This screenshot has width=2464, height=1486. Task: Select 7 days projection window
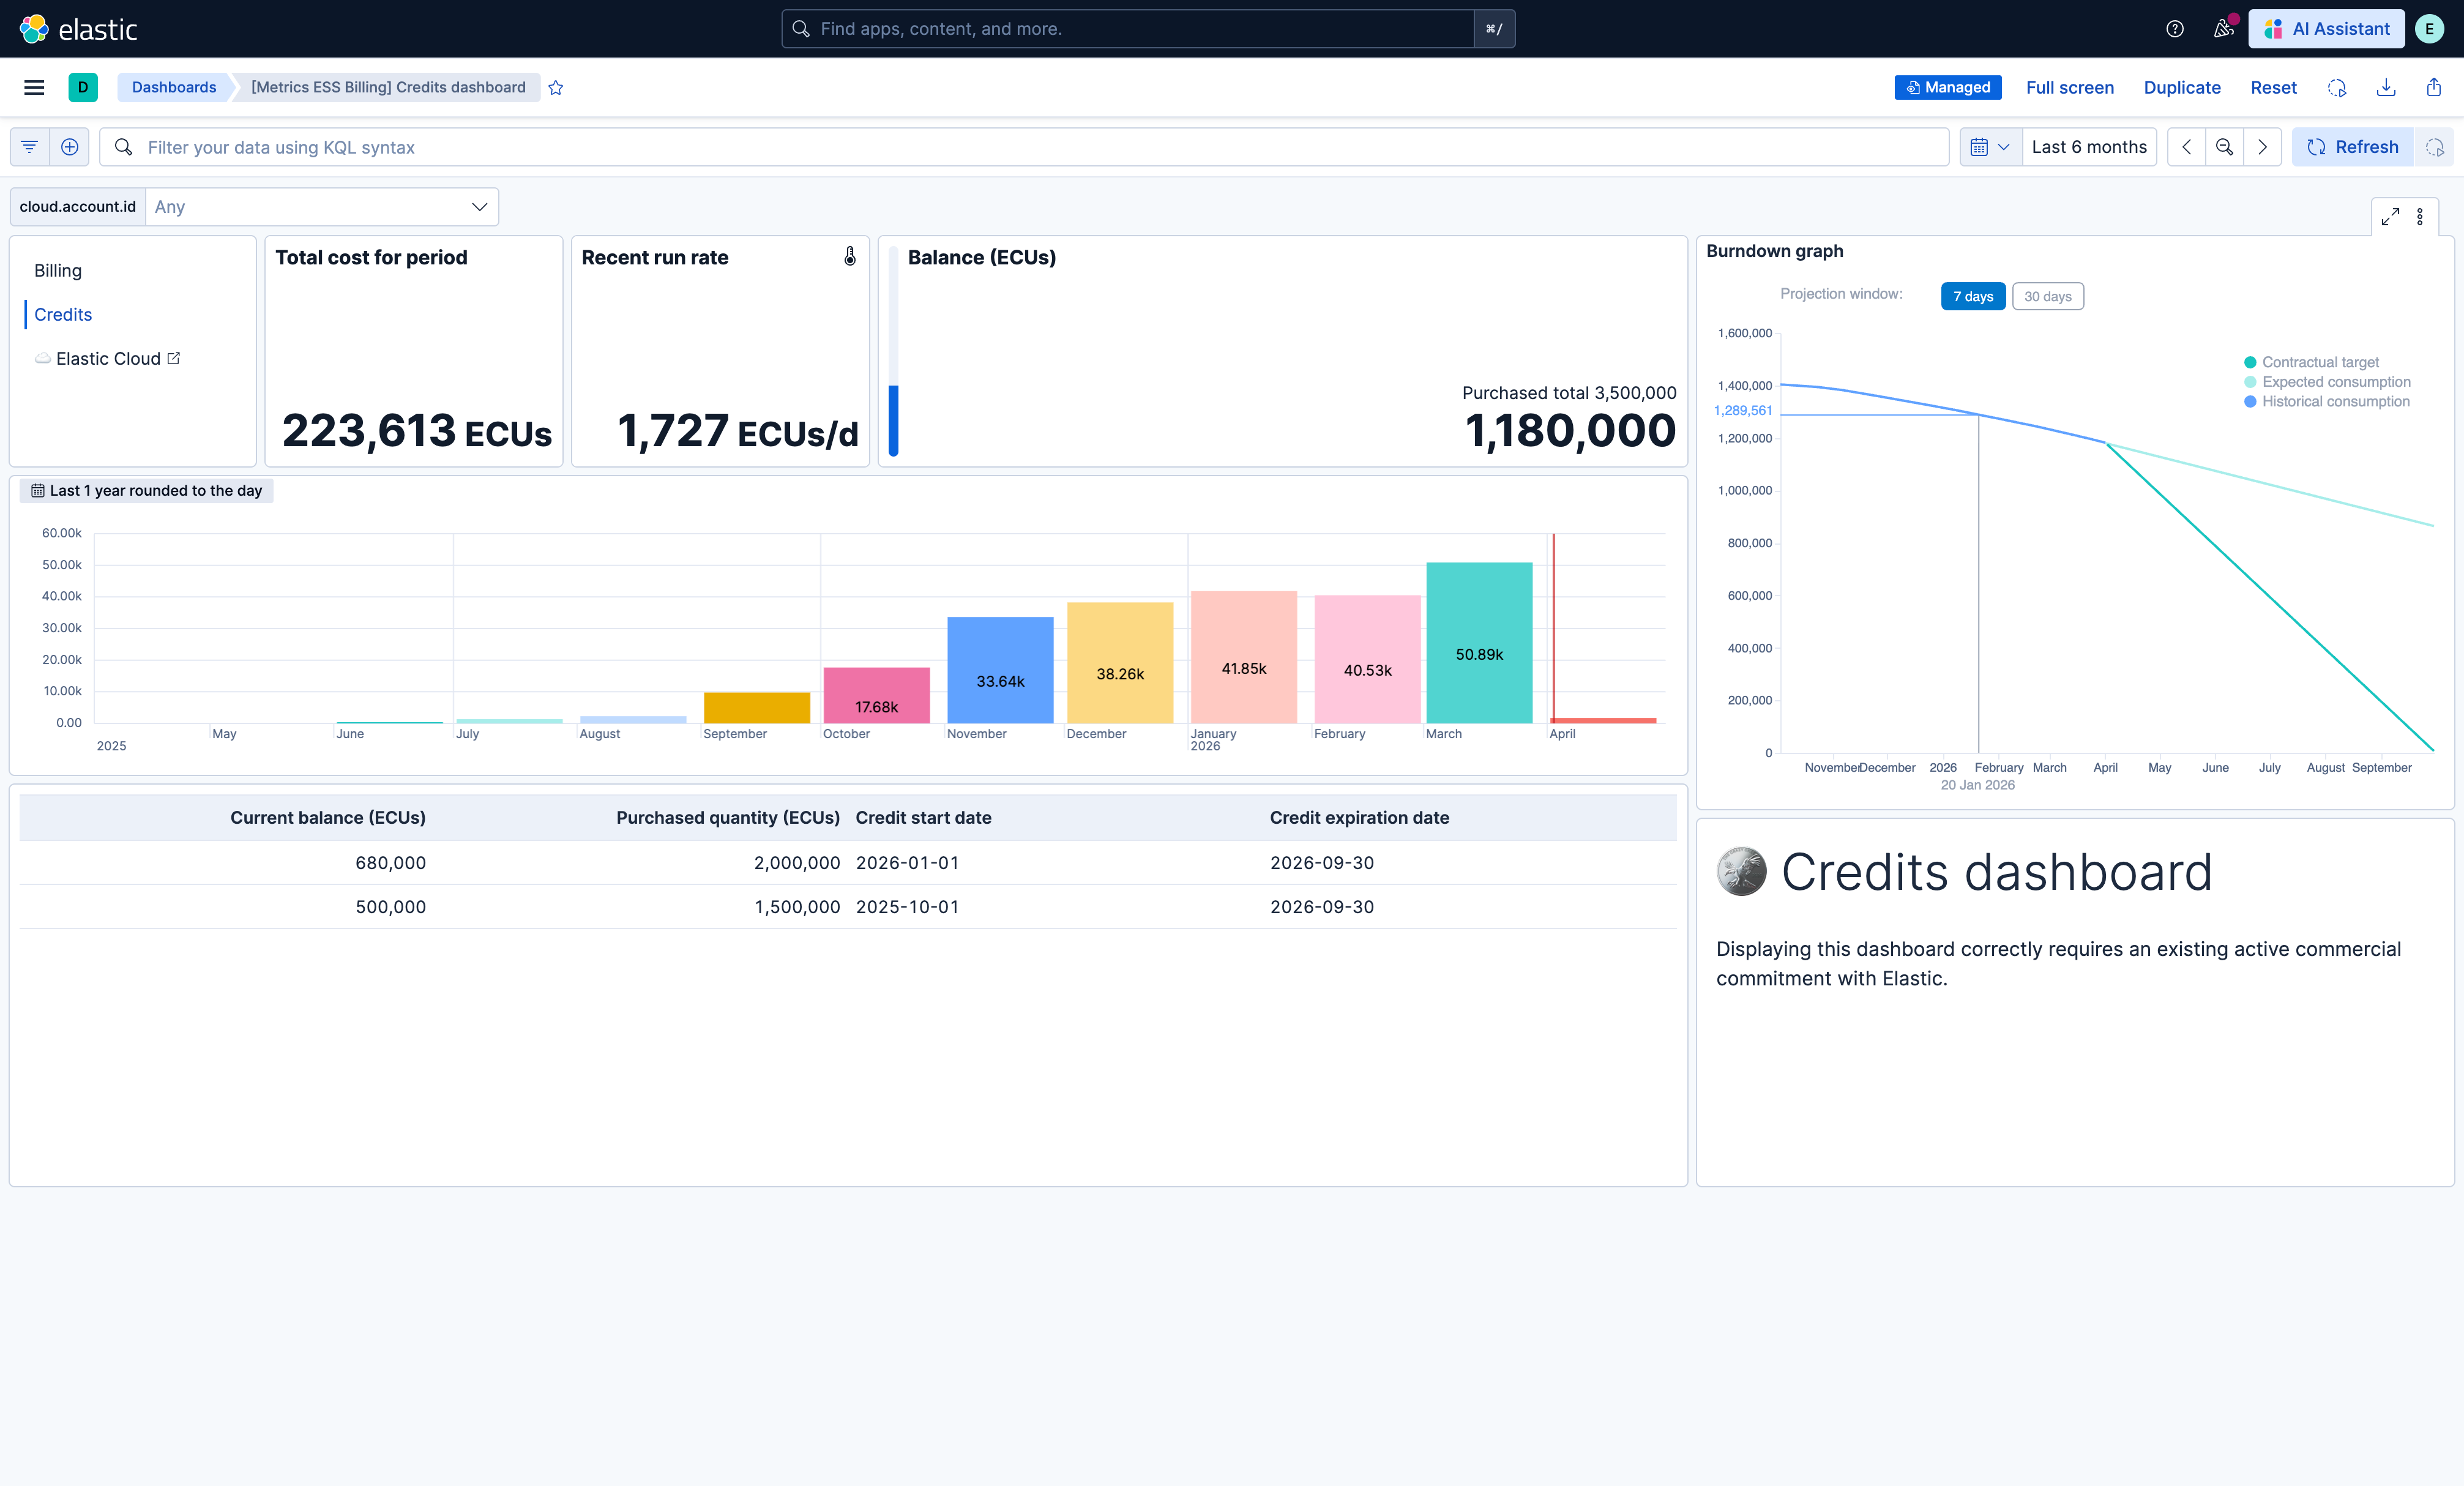coord(1973,296)
